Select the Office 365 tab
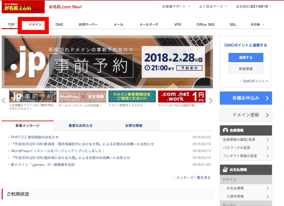 pos(206,24)
